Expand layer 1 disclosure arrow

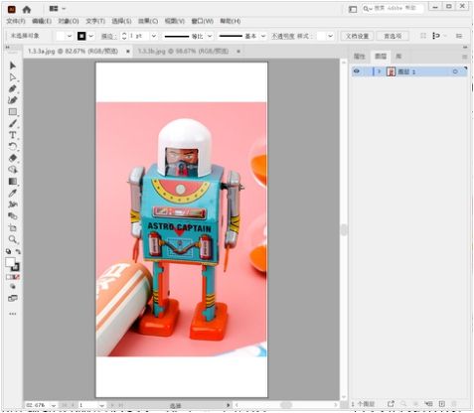[380, 71]
